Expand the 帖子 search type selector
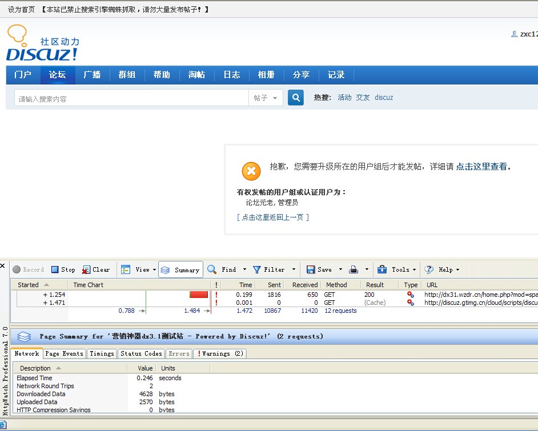The height and width of the screenshot is (431, 538). (x=266, y=97)
